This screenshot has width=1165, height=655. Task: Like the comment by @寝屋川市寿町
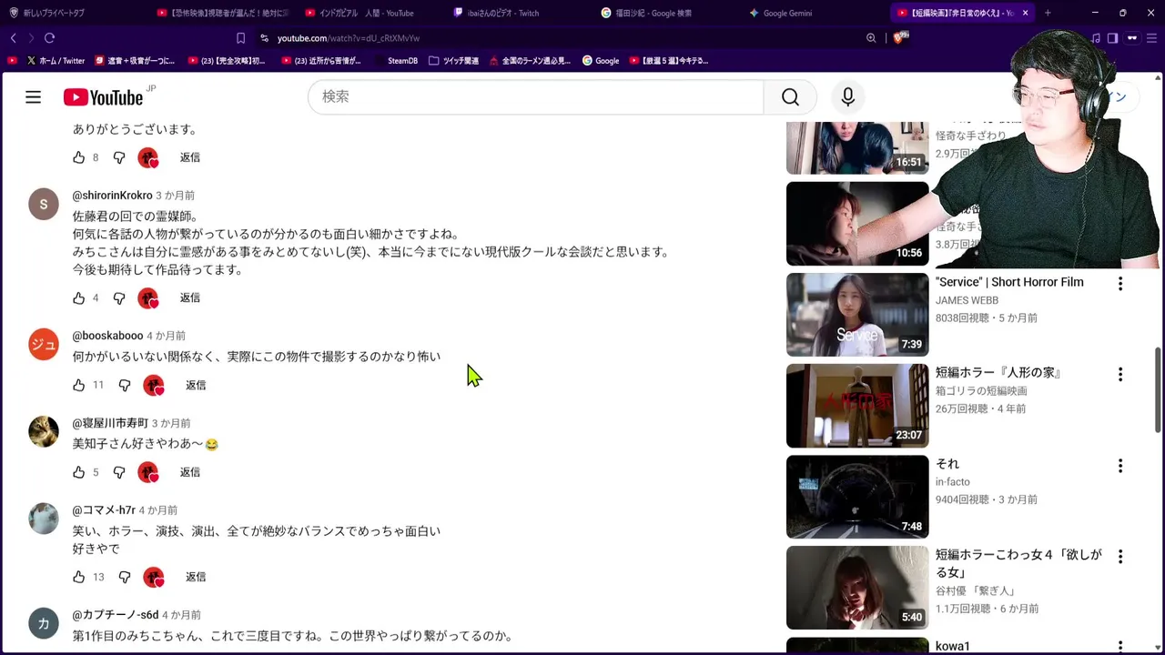pos(79,472)
